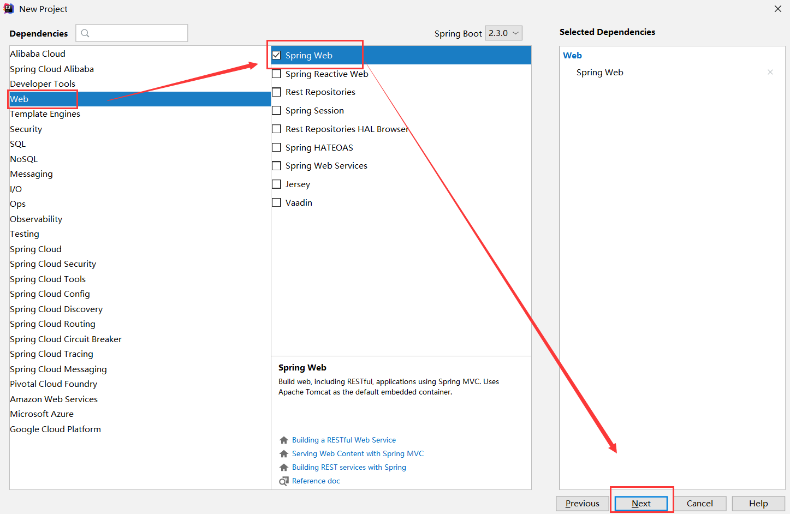This screenshot has height=514, width=790.
Task: Open Help for the dialog
Action: (758, 503)
